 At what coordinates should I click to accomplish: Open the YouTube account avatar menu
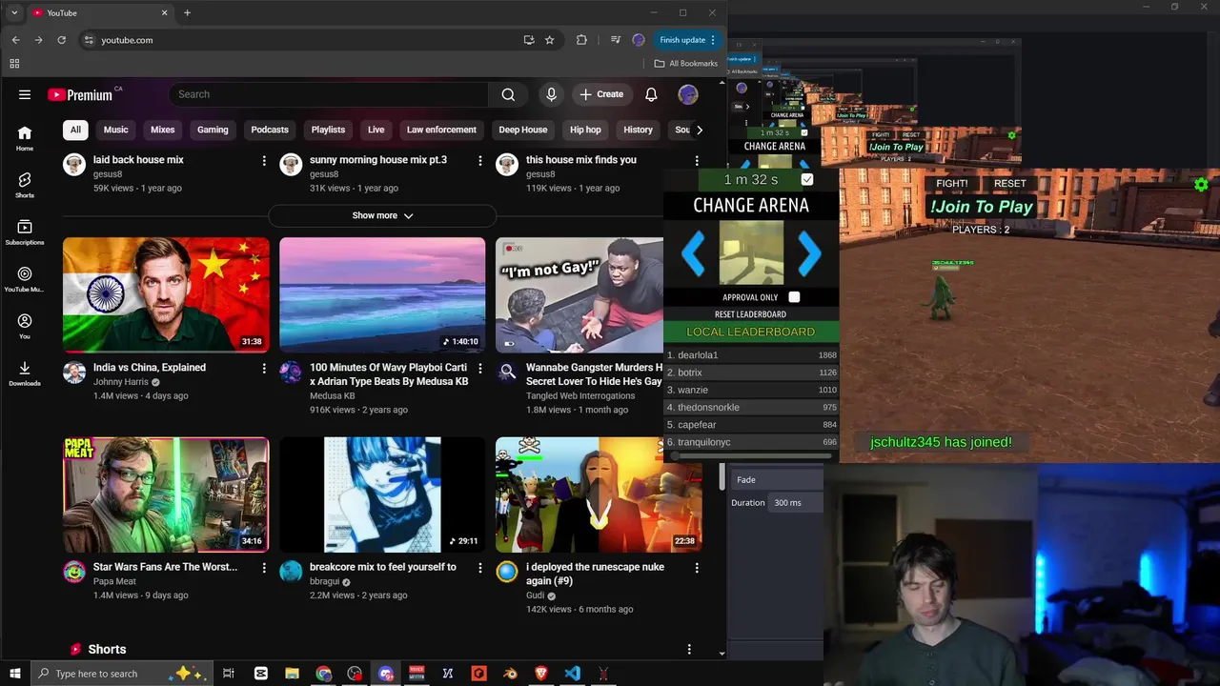pyautogui.click(x=688, y=94)
